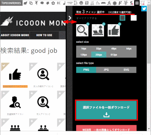This screenshot has height=135, width=151.
Task: Open the sofa furniture site icon
Action: [x=103, y=3]
